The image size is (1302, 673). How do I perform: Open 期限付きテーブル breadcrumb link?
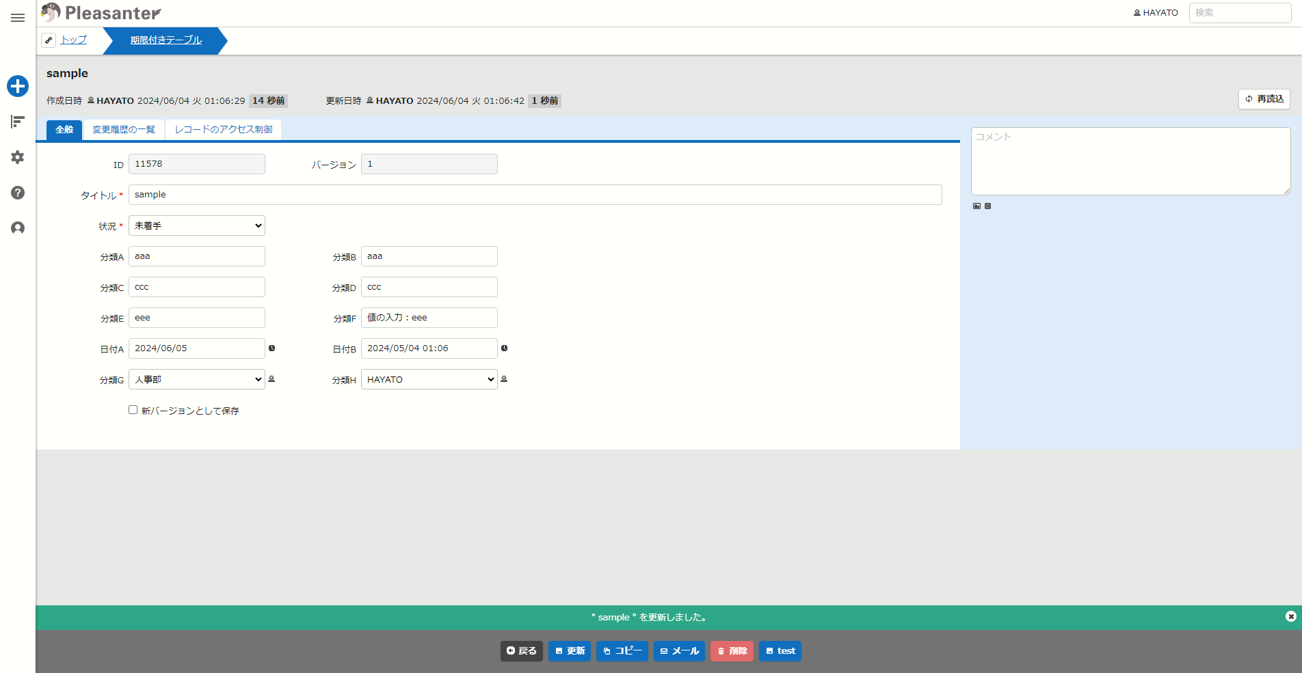coord(166,40)
